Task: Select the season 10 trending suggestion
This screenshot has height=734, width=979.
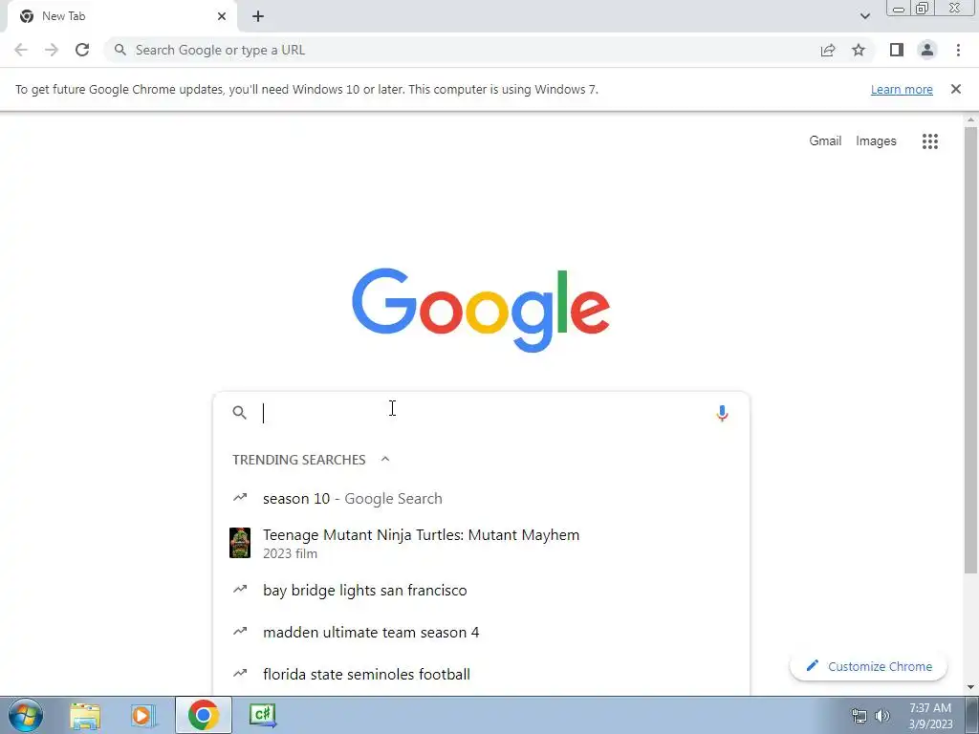Action: point(481,498)
